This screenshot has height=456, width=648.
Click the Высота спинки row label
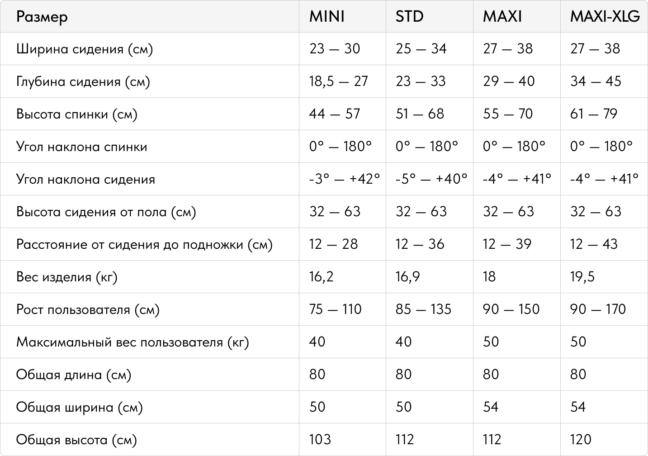point(77,114)
